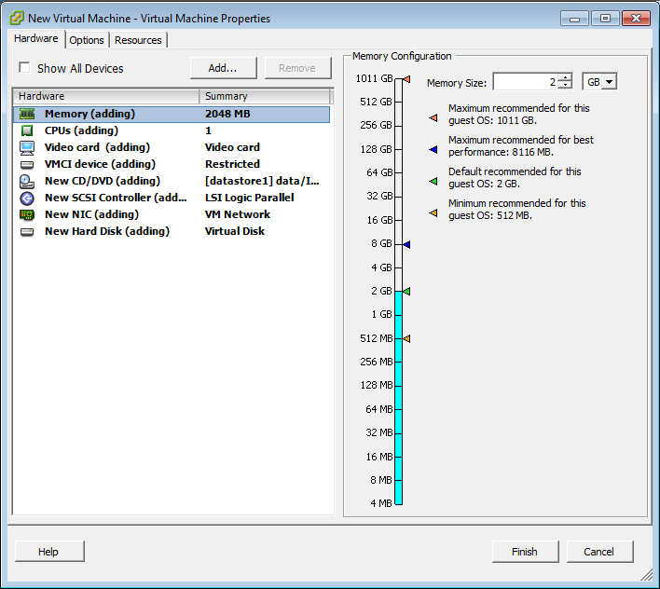Click the Help button
The image size is (660, 589).
(x=49, y=552)
